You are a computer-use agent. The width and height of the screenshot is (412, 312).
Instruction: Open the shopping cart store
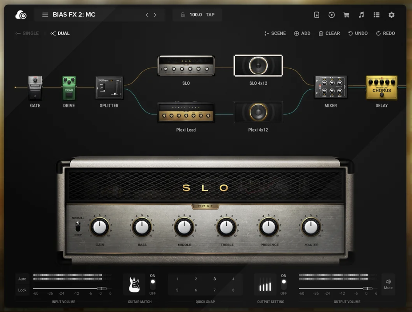click(346, 15)
